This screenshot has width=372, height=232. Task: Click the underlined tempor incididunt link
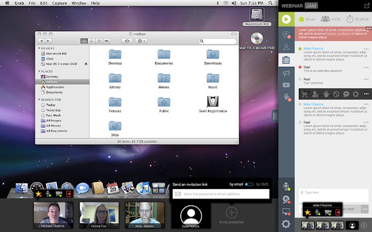[x=339, y=33]
